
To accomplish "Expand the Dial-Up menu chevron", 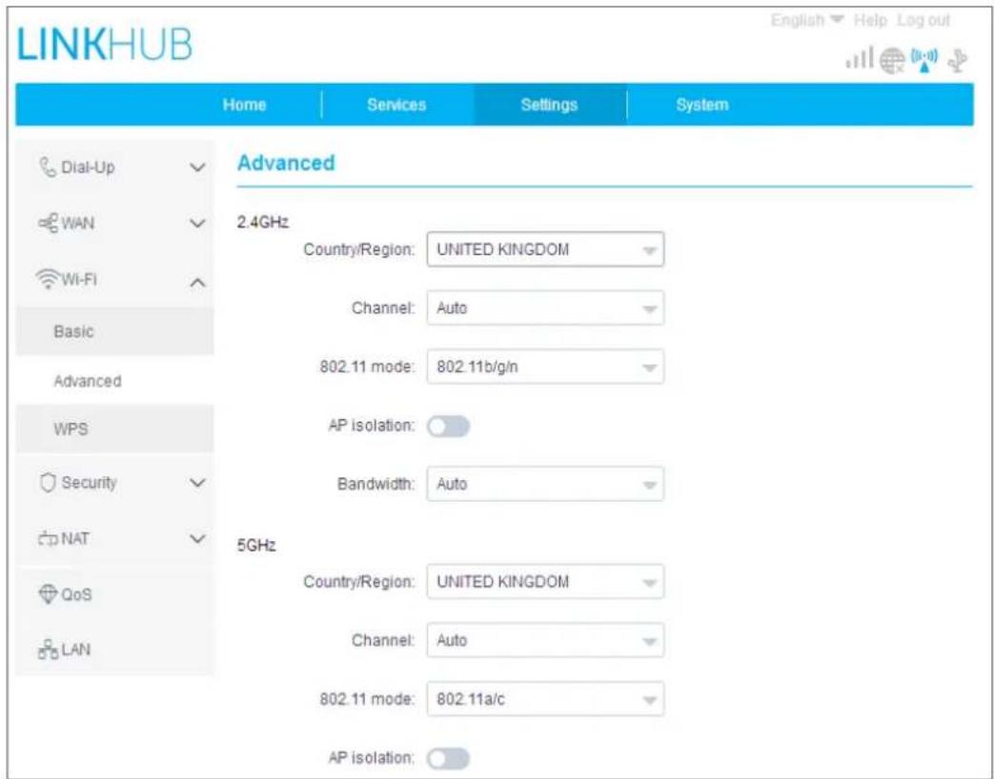I will [198, 168].
